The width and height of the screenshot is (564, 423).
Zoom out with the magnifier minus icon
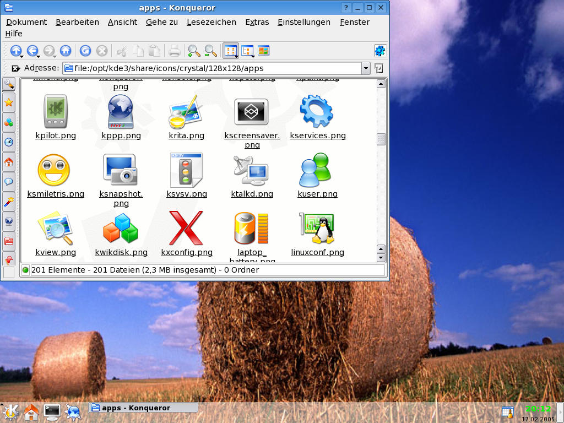[x=210, y=51]
